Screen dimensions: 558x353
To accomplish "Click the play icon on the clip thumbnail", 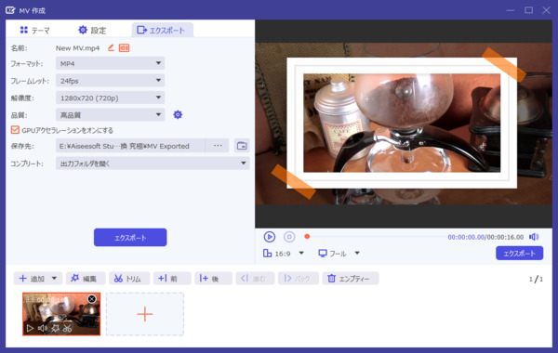I will pos(31,328).
